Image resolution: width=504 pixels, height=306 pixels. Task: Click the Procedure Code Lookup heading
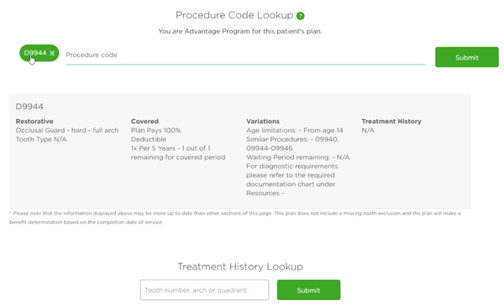234,15
